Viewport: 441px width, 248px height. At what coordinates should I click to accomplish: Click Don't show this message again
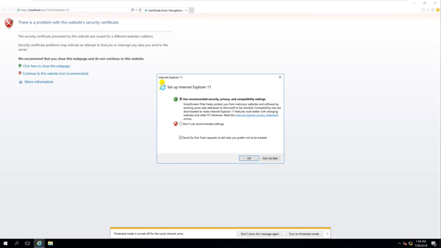(x=260, y=234)
